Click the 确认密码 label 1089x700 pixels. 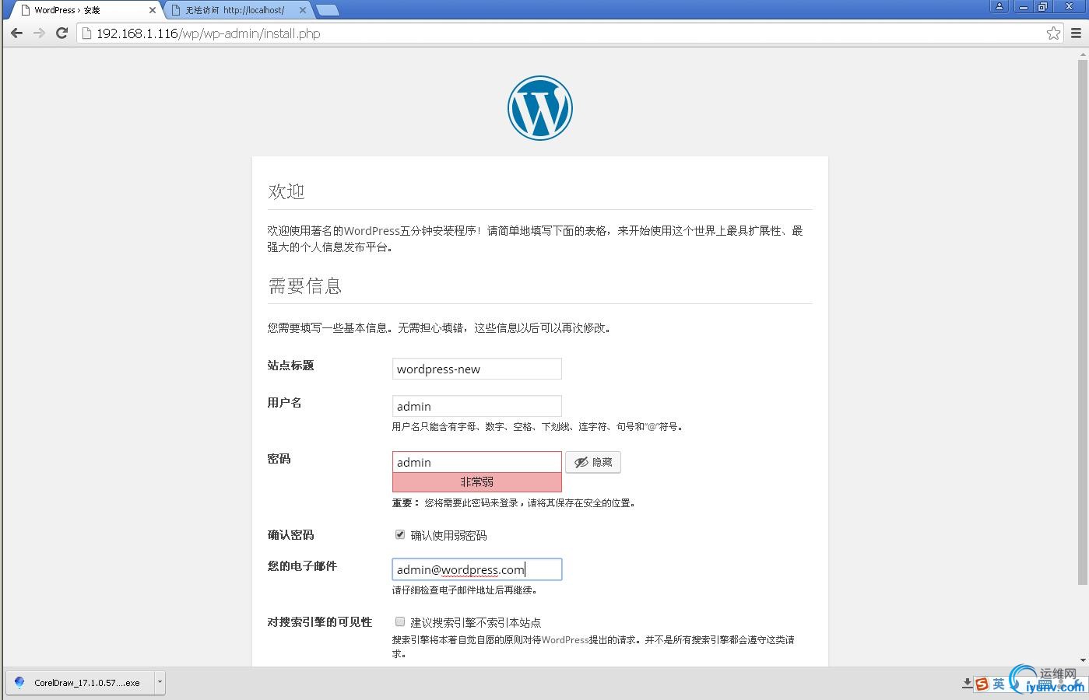coord(290,535)
